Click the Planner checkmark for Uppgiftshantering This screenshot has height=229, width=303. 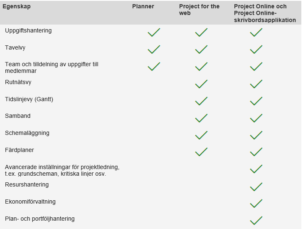point(154,32)
